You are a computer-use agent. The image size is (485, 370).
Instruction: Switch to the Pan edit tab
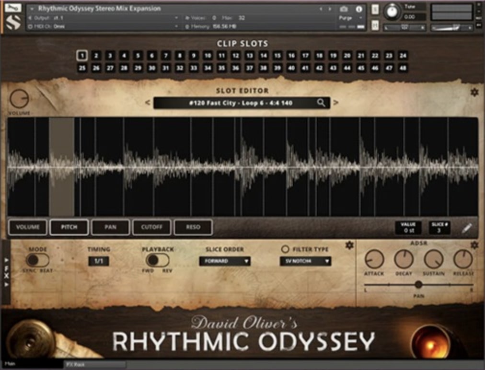(x=110, y=227)
